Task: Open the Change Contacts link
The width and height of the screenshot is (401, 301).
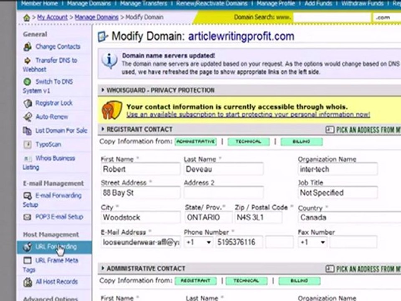Action: tap(58, 46)
